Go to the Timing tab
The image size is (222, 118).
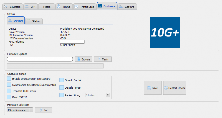(x=64, y=7)
